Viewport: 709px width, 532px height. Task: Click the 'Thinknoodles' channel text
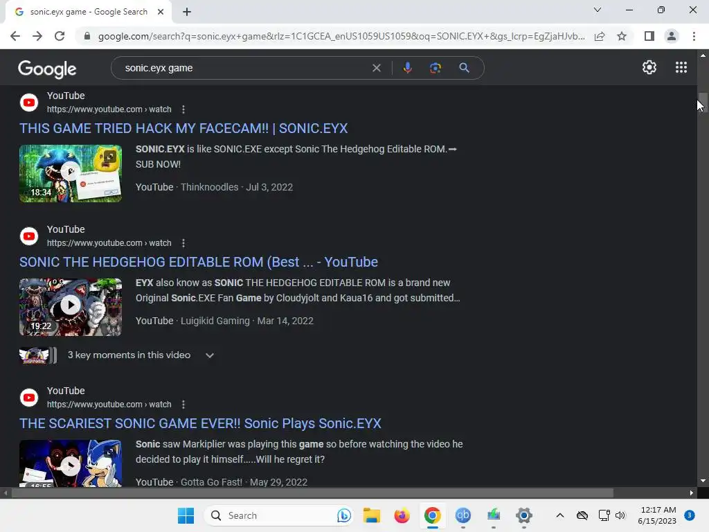pyautogui.click(x=209, y=187)
